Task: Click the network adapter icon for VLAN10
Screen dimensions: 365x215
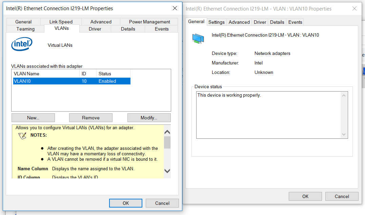Action: coord(198,39)
